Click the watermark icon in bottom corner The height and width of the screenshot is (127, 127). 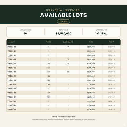(x=124, y=125)
